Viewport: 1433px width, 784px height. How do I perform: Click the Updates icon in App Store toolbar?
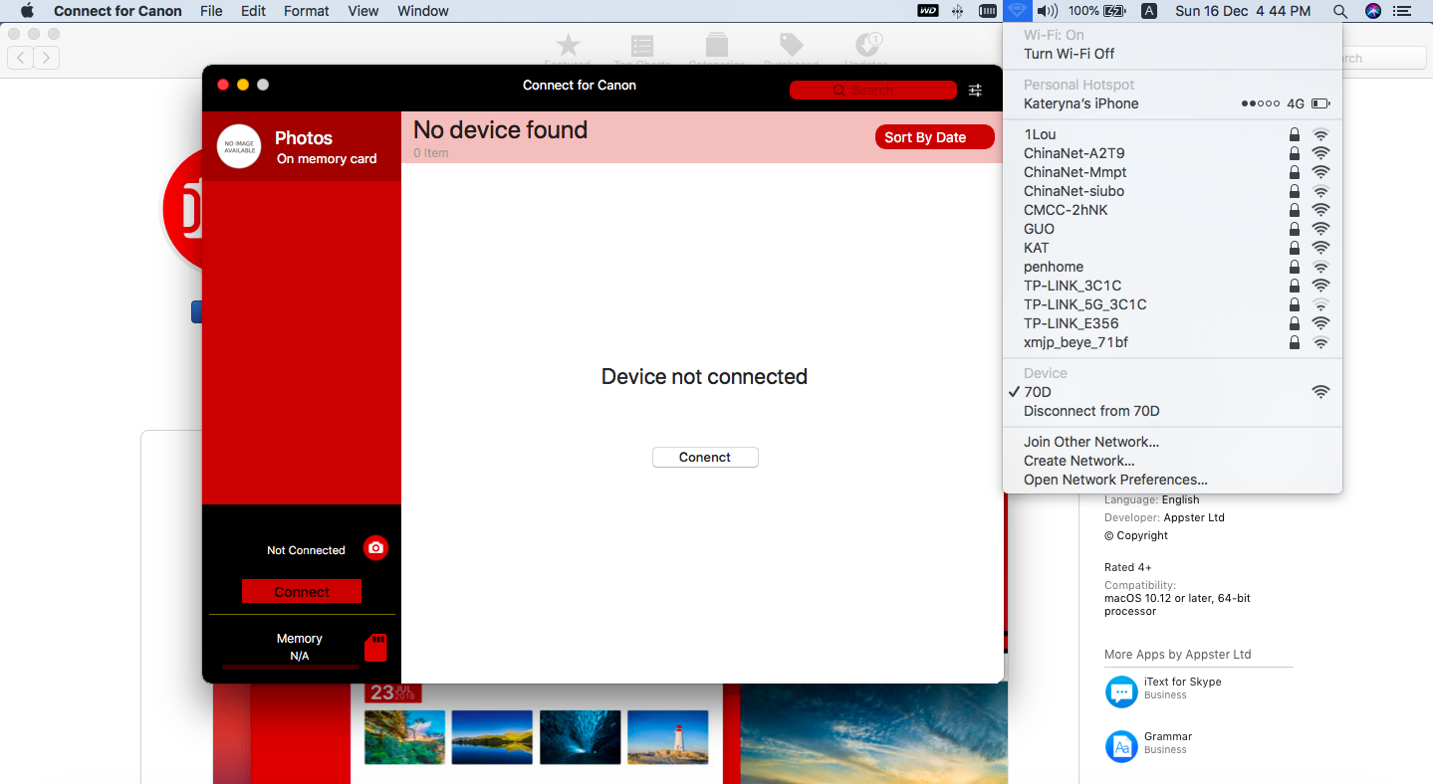(867, 45)
